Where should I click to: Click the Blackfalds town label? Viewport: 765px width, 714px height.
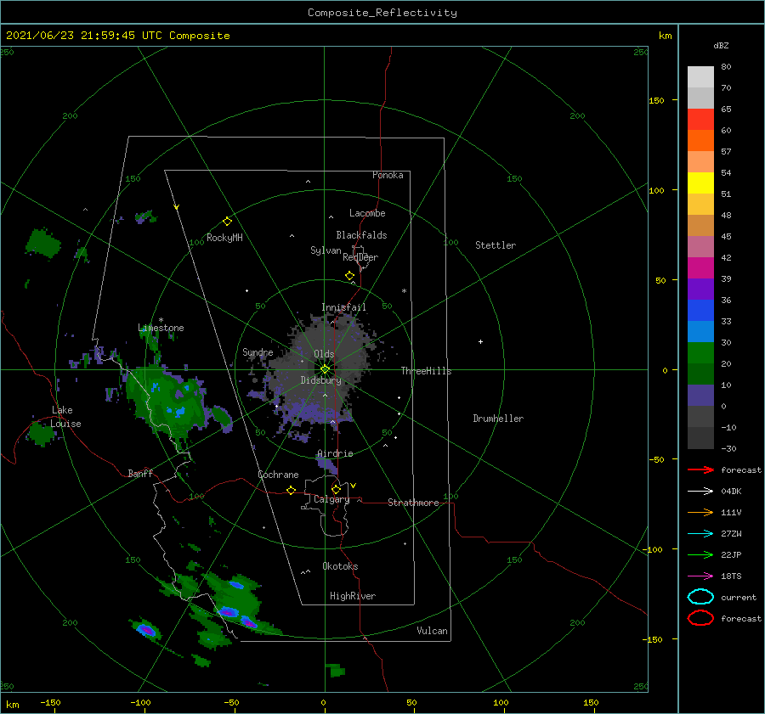[361, 235]
